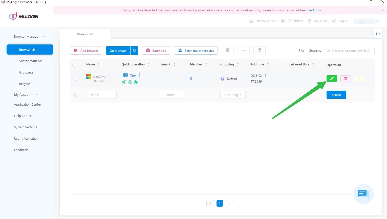
Task: Select Shared With Me menu item
Action: [31, 61]
